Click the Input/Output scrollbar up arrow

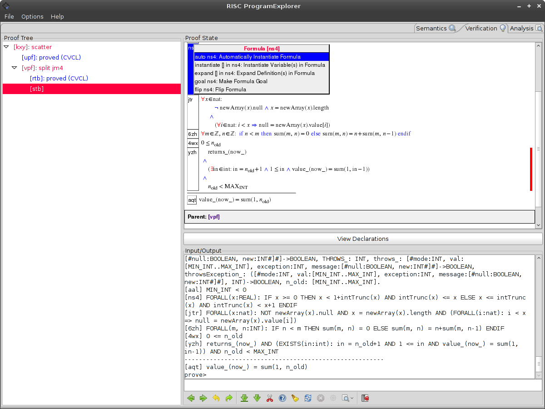[539, 258]
